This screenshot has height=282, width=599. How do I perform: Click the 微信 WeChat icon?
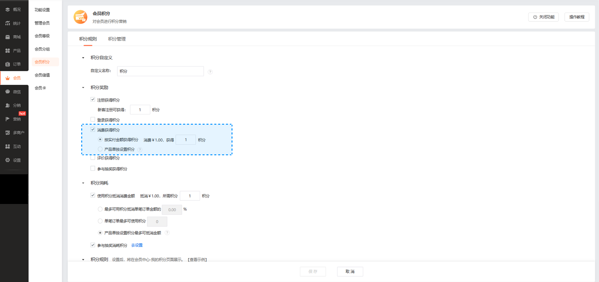click(x=8, y=92)
